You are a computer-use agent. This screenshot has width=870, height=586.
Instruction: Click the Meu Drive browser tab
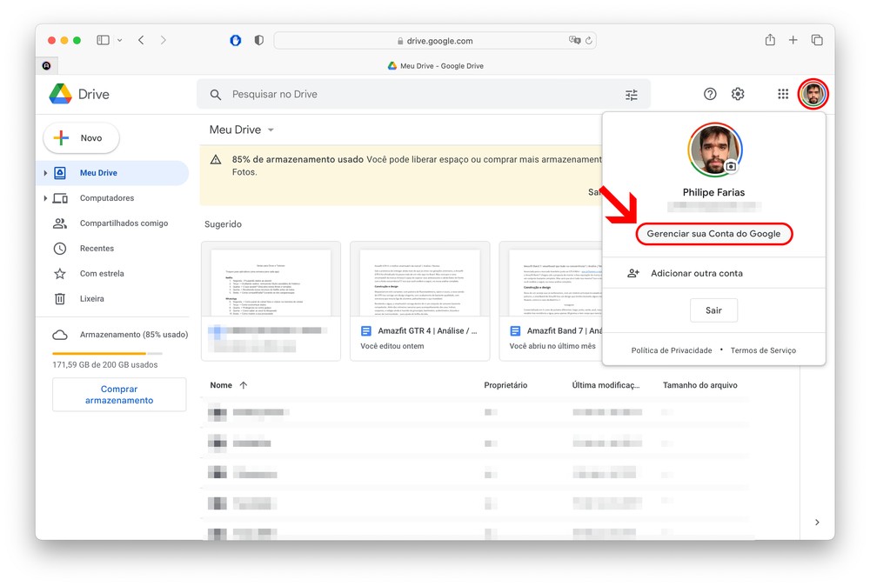tap(436, 65)
